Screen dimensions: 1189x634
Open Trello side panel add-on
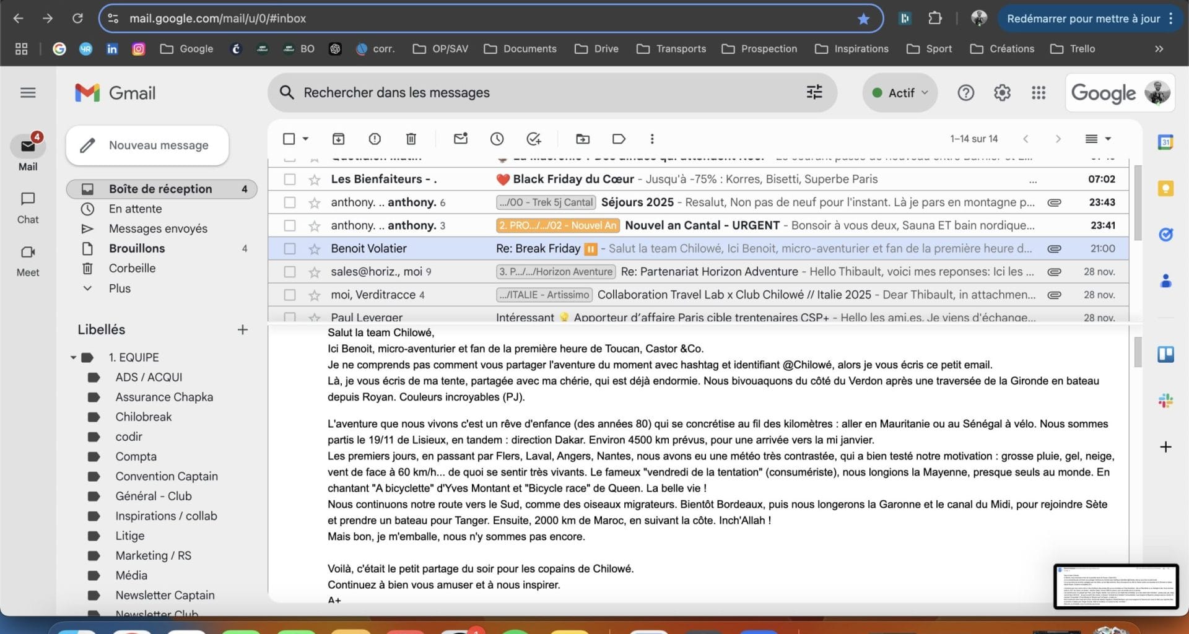tap(1165, 354)
